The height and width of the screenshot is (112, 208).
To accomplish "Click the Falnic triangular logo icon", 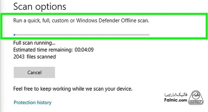I will click(196, 98).
